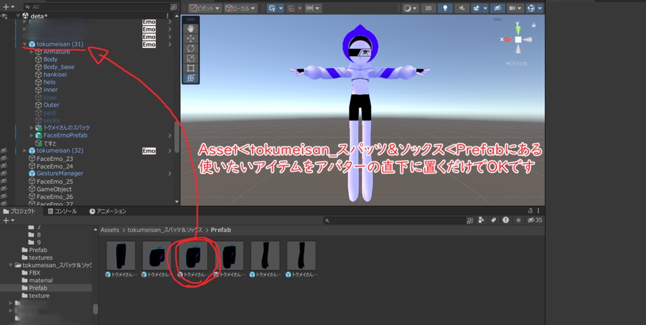The height and width of the screenshot is (325, 646).
Task: Toggle visibility eye for GestureManager
Action: coord(4,174)
